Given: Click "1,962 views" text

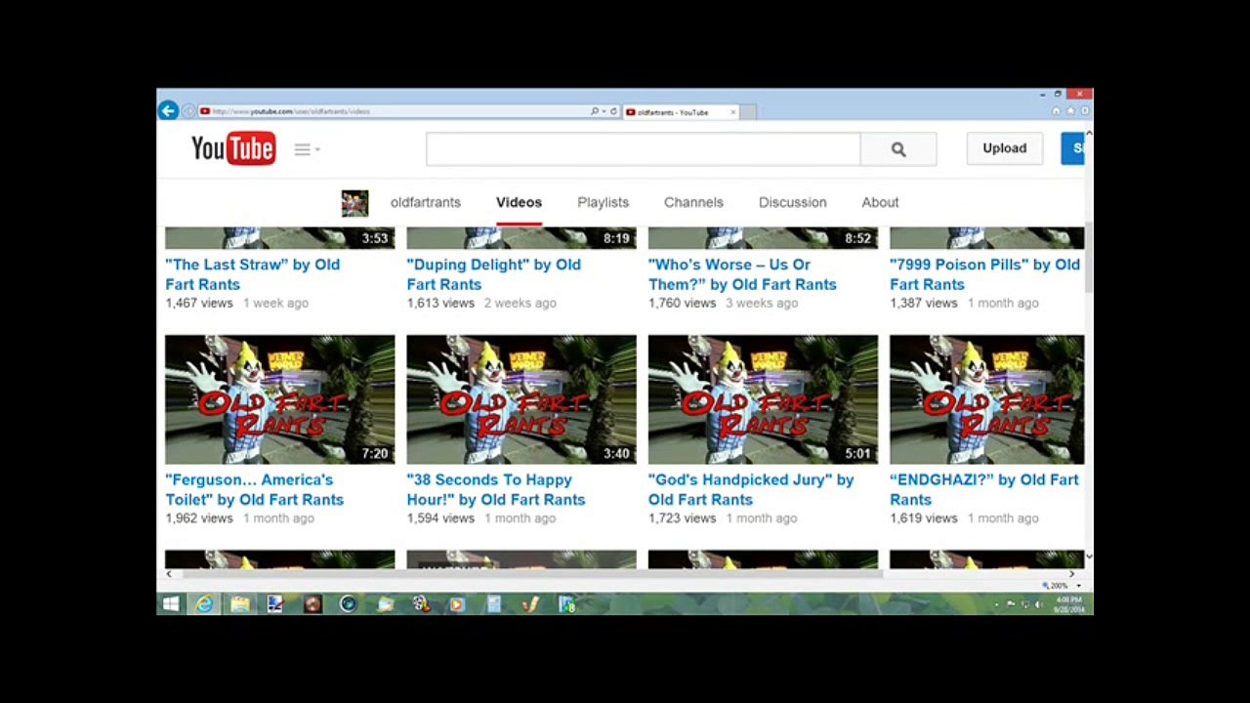Looking at the screenshot, I should tap(199, 517).
